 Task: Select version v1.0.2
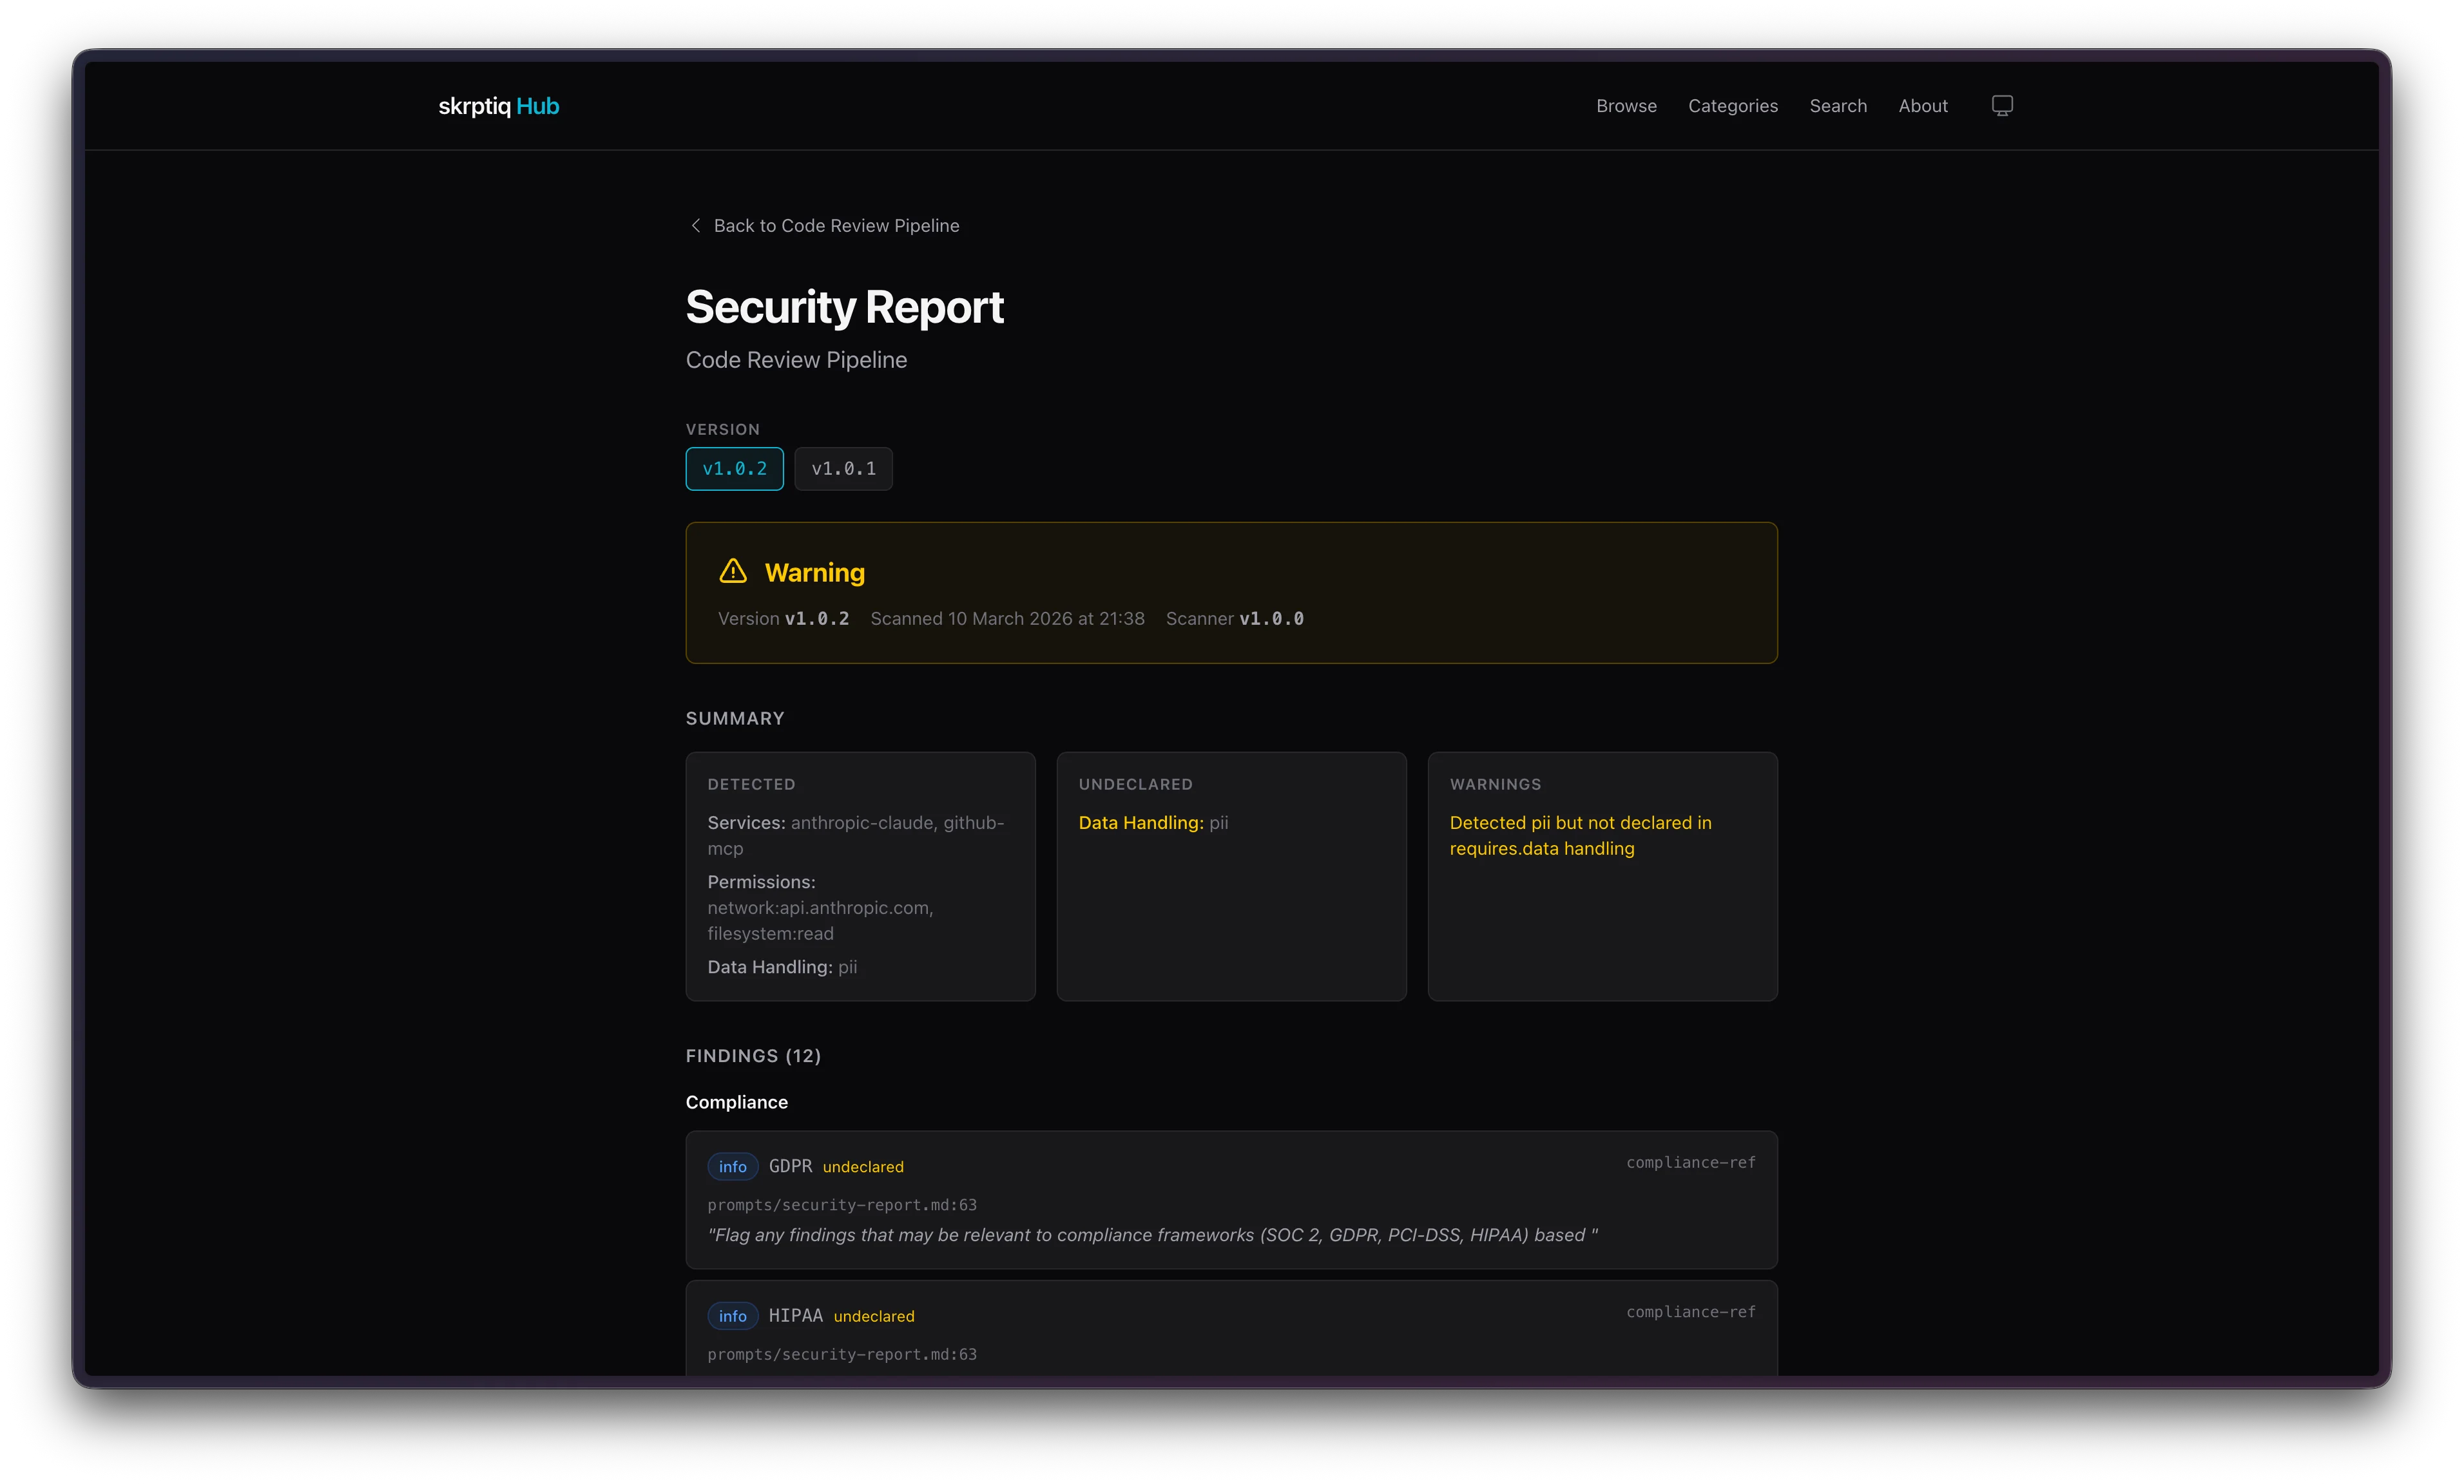click(734, 469)
